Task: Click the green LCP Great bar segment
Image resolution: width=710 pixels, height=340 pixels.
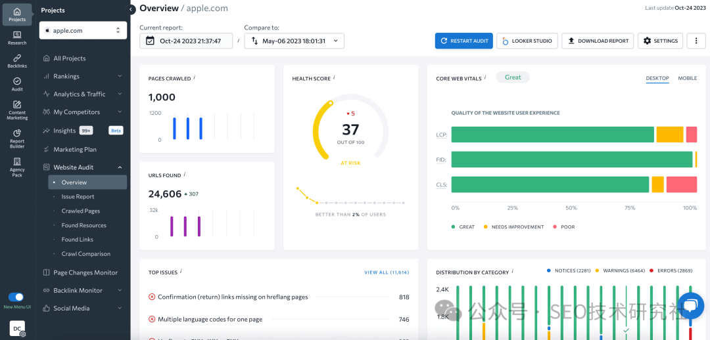Action: pyautogui.click(x=552, y=135)
